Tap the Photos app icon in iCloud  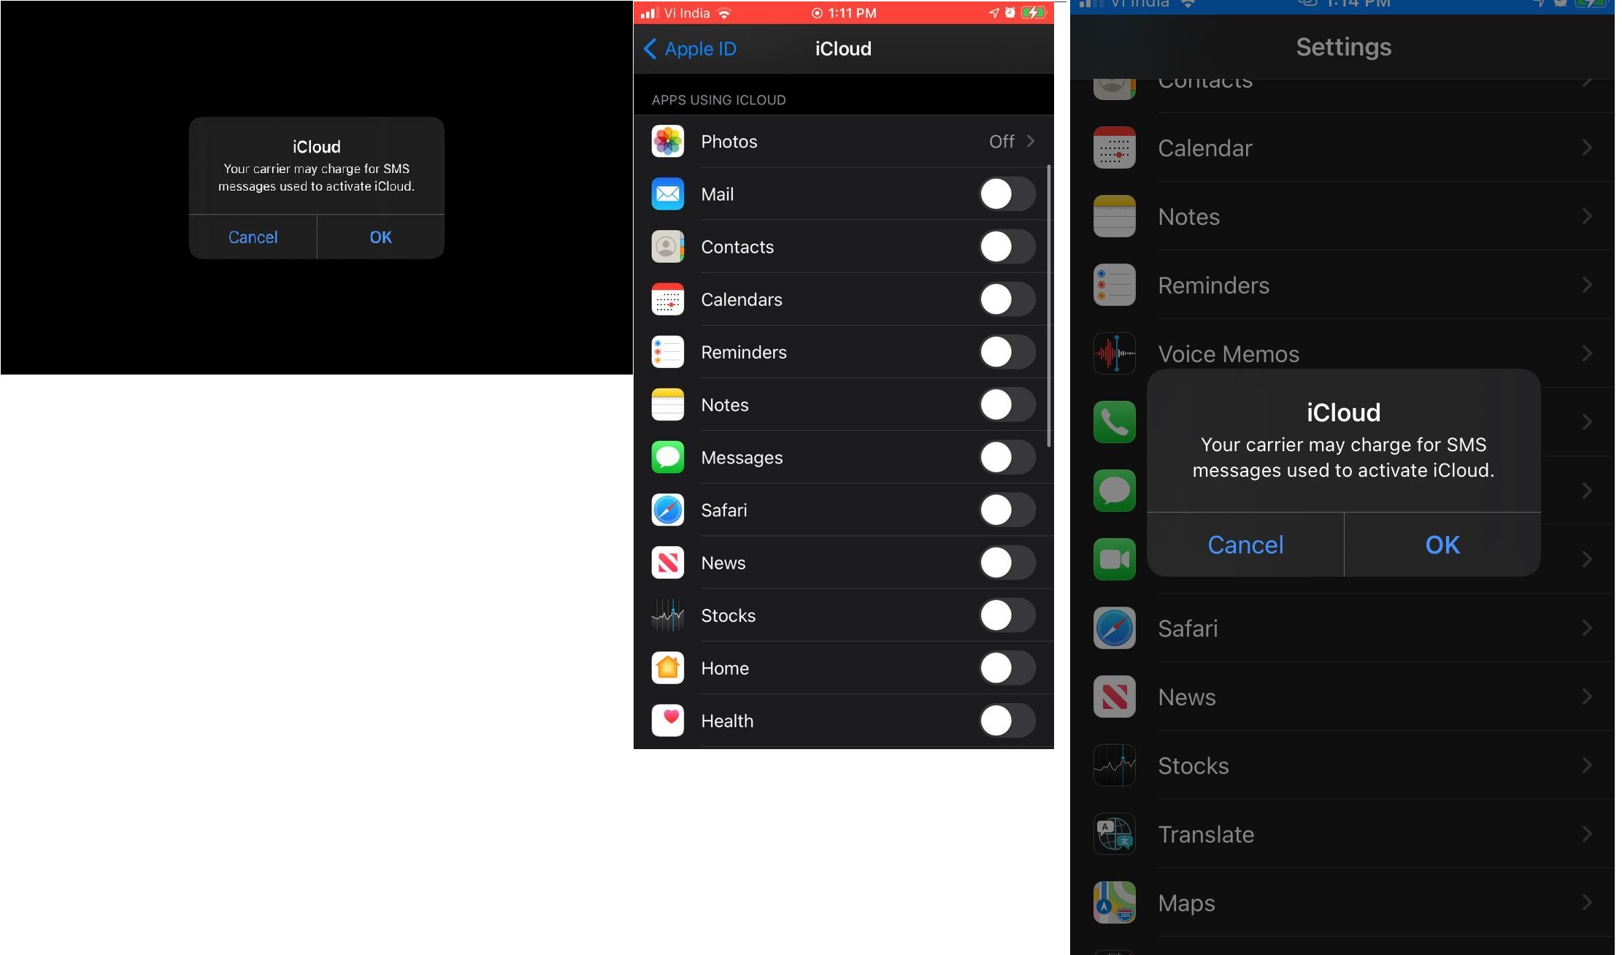tap(669, 141)
